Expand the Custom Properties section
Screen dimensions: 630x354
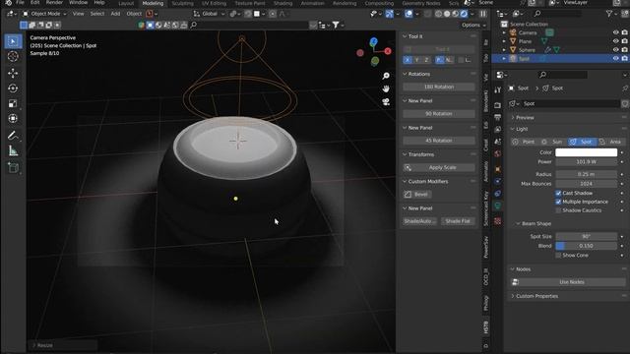(513, 296)
